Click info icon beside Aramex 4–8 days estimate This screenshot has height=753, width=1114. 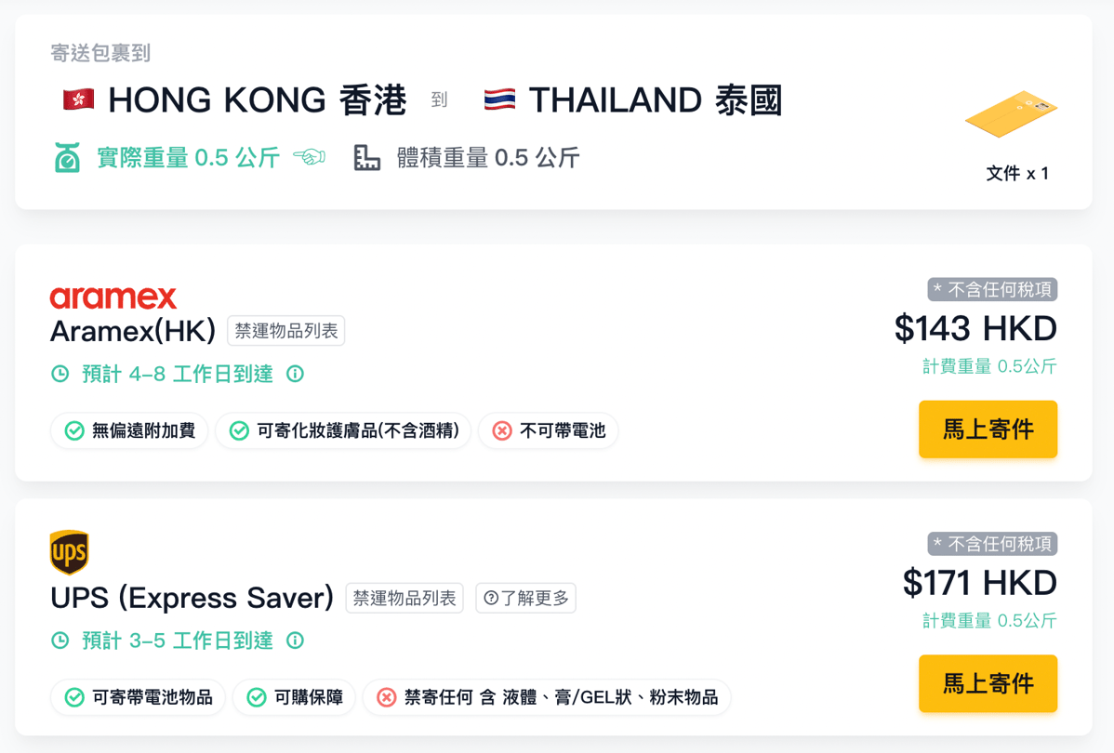[296, 374]
